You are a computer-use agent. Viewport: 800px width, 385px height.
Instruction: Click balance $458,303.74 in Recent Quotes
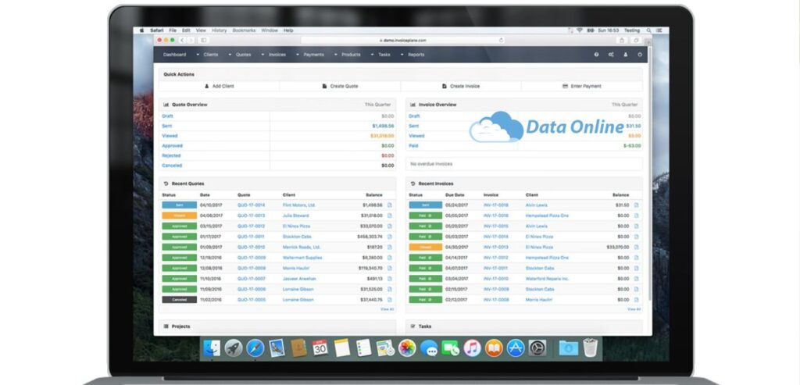point(370,237)
